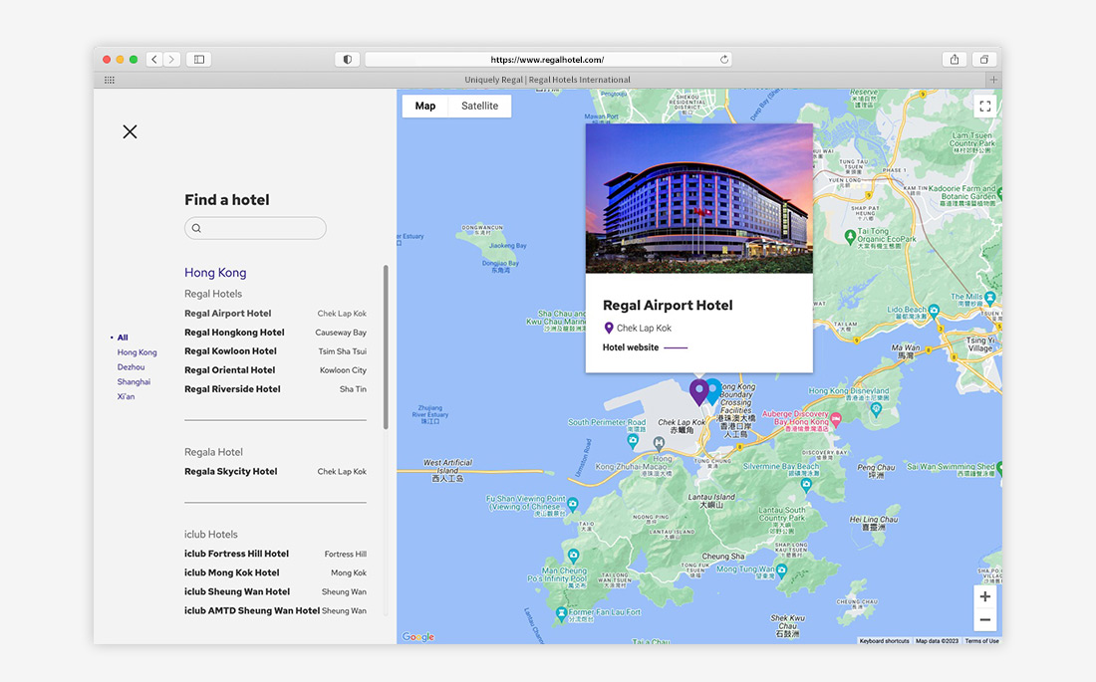Click the purple Regal Airport Hotel map pin

pyautogui.click(x=698, y=392)
